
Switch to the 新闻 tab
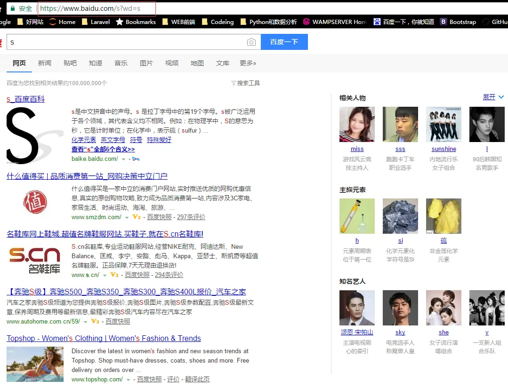44,63
